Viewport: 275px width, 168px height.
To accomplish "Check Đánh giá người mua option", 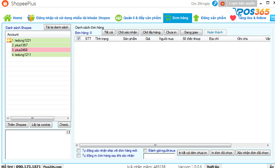I will (145, 151).
